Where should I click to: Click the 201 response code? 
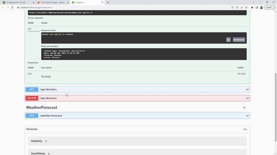pos(30,29)
